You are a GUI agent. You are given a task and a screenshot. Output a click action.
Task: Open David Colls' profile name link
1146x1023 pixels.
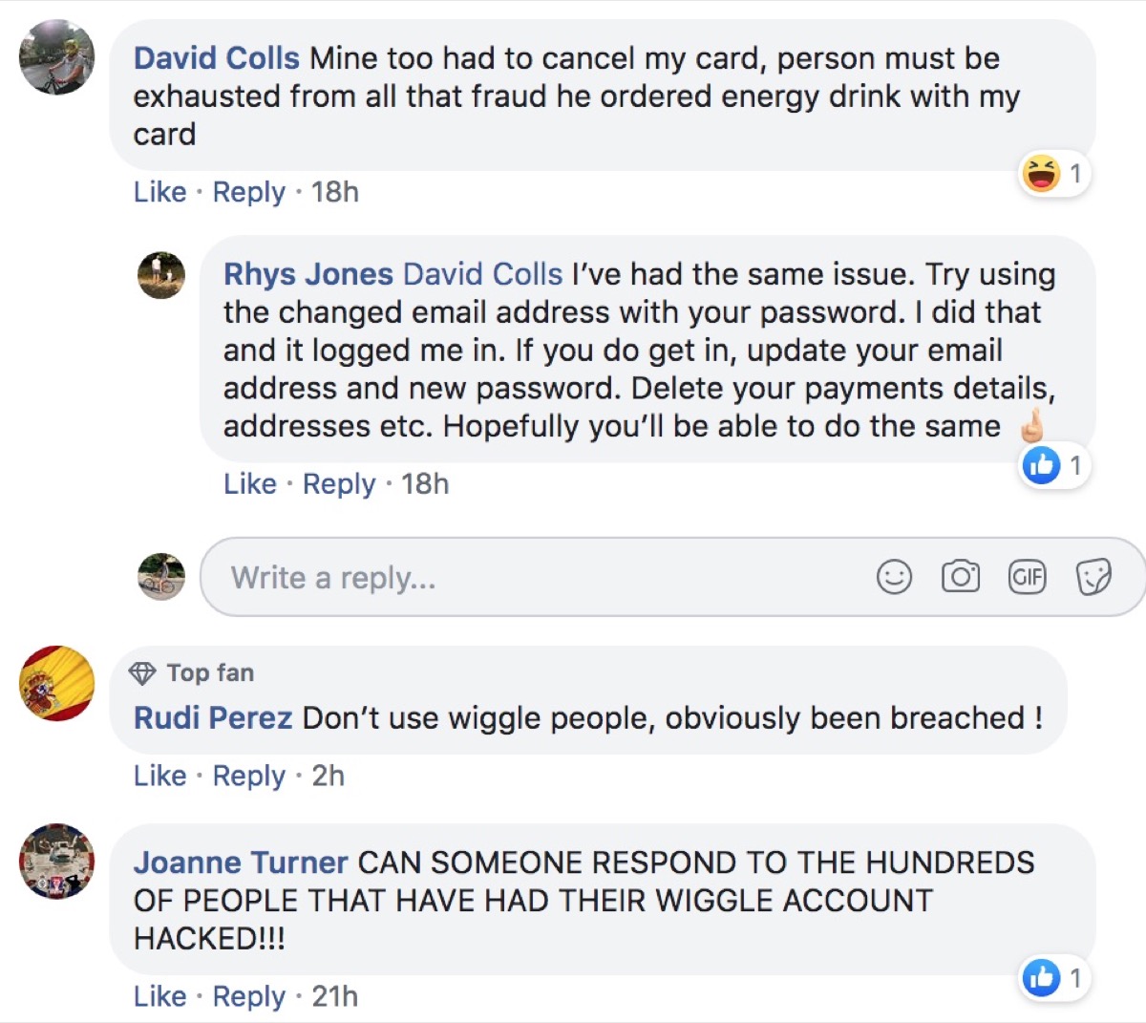tap(216, 58)
